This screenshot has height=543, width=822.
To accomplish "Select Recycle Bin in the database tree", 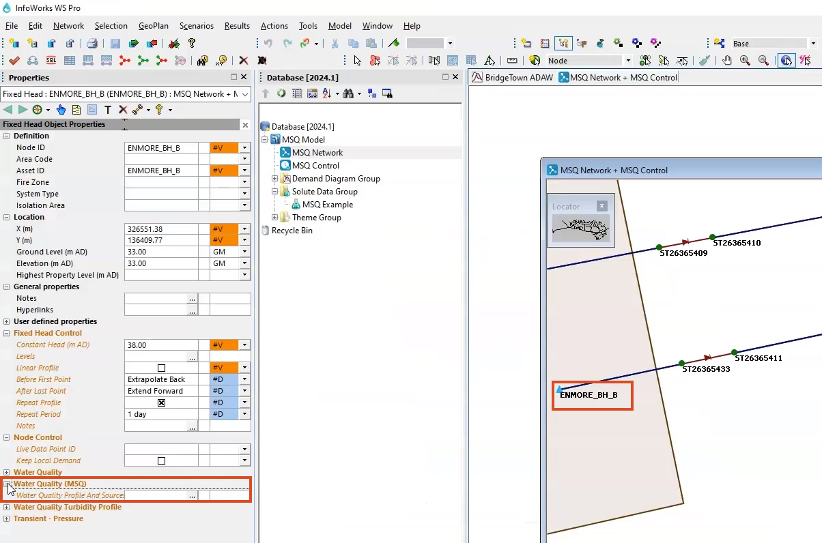I will click(x=292, y=231).
